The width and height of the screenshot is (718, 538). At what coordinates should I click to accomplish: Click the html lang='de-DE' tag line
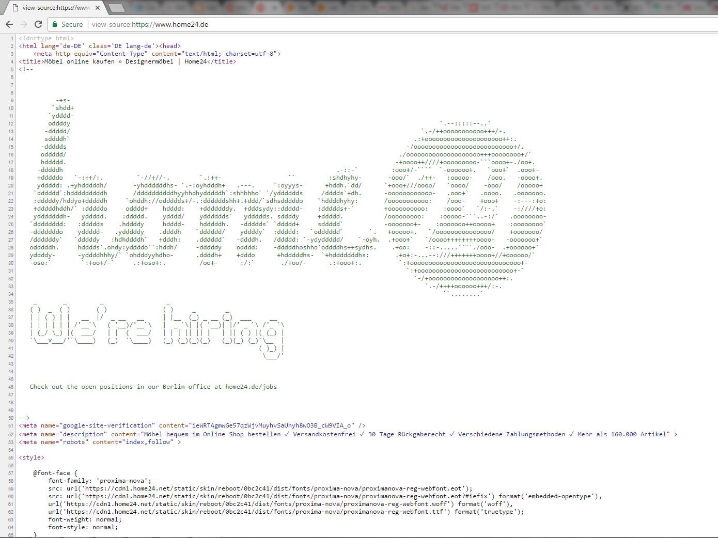click(x=100, y=46)
